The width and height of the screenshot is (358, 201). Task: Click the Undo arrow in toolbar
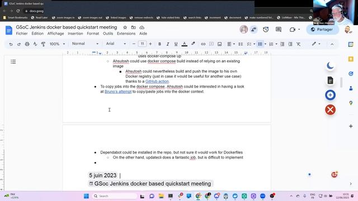[x=11, y=44]
